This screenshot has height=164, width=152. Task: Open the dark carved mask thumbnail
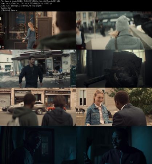point(114,69)
